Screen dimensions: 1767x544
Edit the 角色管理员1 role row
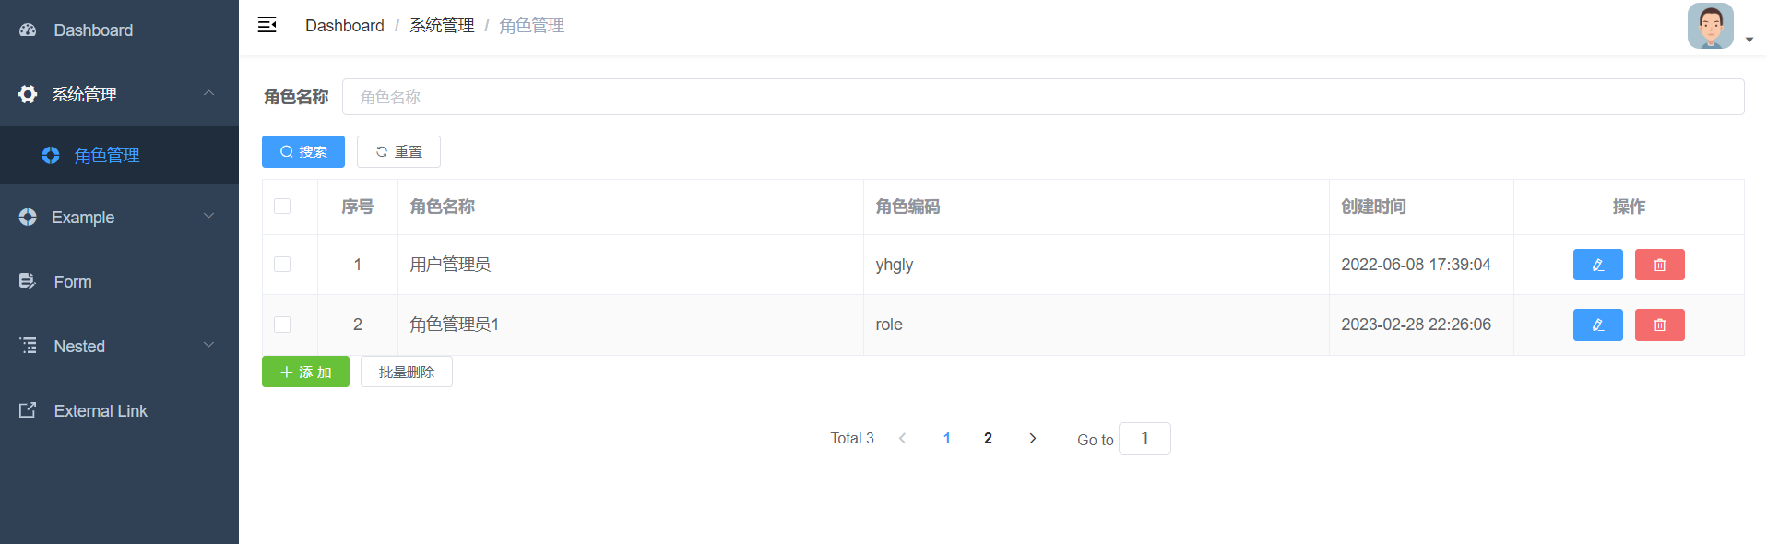pos(1597,325)
